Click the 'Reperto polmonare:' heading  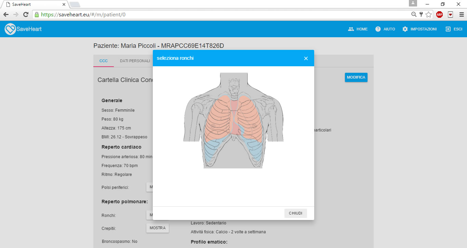(x=125, y=202)
